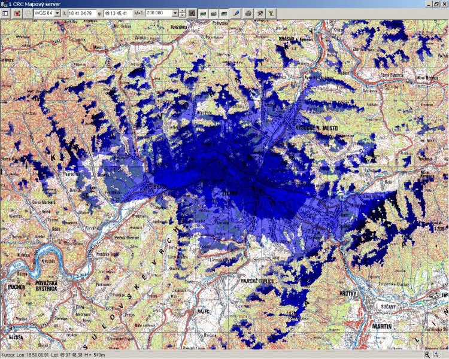Viewport: 449px width, 359px height.
Task: Select the blue pen drawing tool
Action: tap(236, 13)
